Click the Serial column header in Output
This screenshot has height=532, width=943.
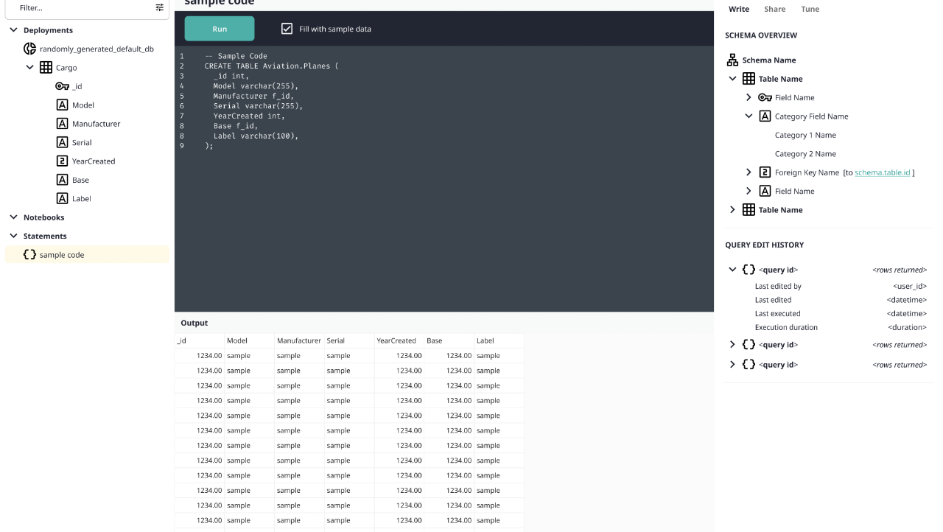point(349,340)
